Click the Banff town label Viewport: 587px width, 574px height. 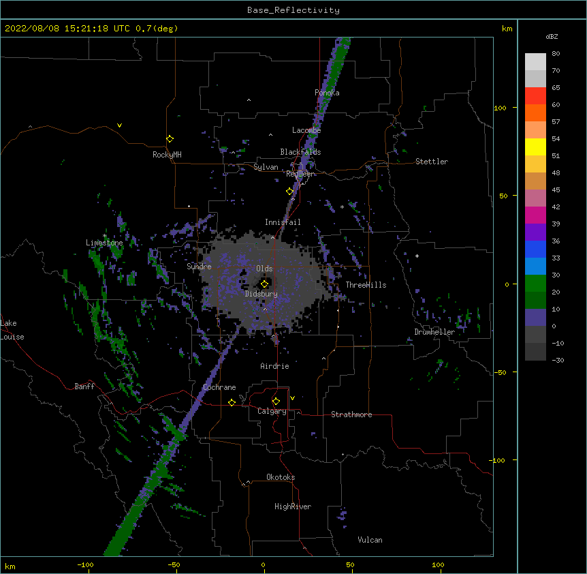point(84,387)
